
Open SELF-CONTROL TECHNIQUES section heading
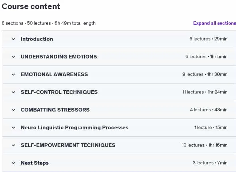click(x=59, y=92)
